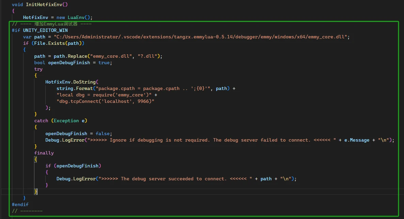Click the if (openDebugFinish) statement
Viewport: 404px width, 219px height.
[74, 166]
